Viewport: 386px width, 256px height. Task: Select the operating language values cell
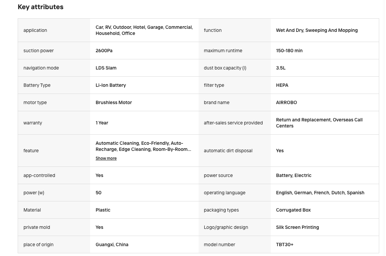325,193
